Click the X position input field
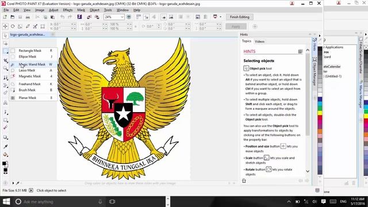This screenshot has height=207, width=368. coord(62,24)
